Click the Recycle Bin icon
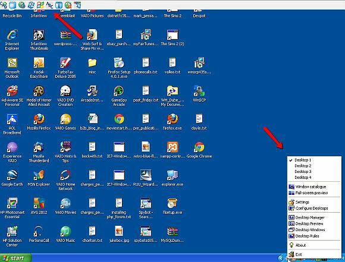345x262 pixels. point(12,14)
